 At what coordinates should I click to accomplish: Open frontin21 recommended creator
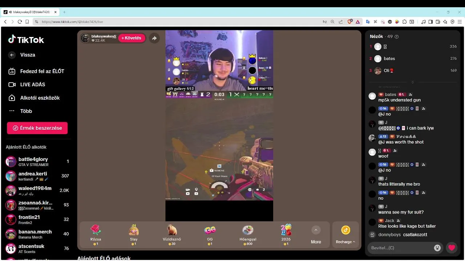pyautogui.click(x=37, y=220)
